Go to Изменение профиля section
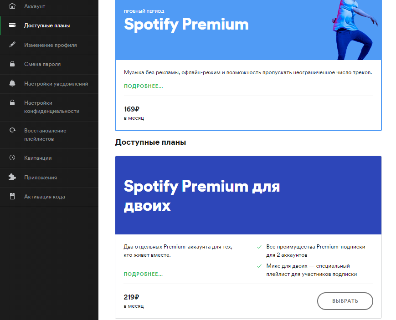The image size is (396, 320). click(49, 45)
